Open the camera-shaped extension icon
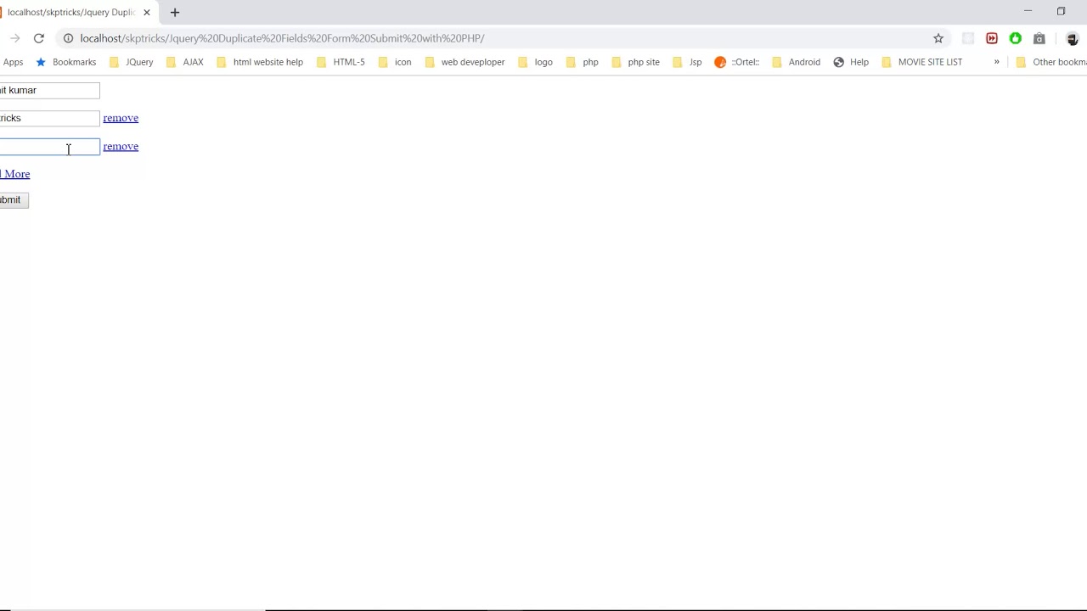The height and width of the screenshot is (611, 1087). (1039, 38)
